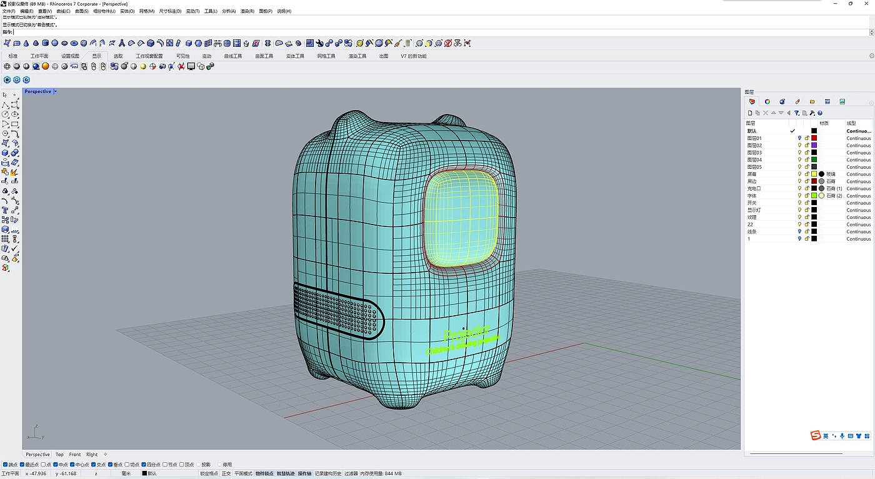Open the 曲面(S) menu
This screenshot has width=875, height=479.
click(81, 11)
